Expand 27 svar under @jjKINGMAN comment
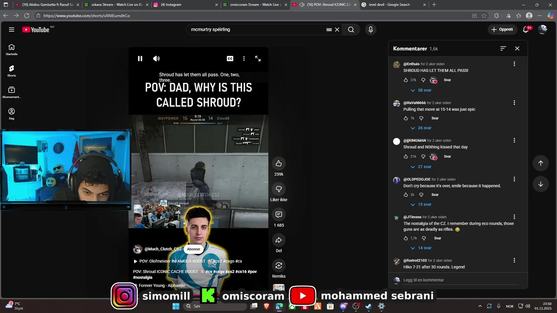 pos(421,167)
